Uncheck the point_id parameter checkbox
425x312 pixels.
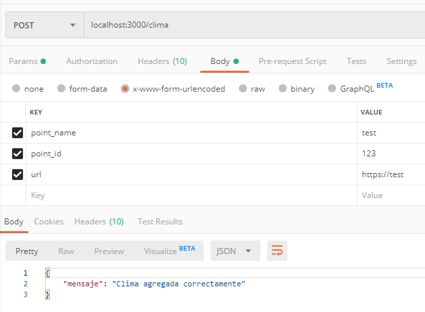[x=18, y=154]
